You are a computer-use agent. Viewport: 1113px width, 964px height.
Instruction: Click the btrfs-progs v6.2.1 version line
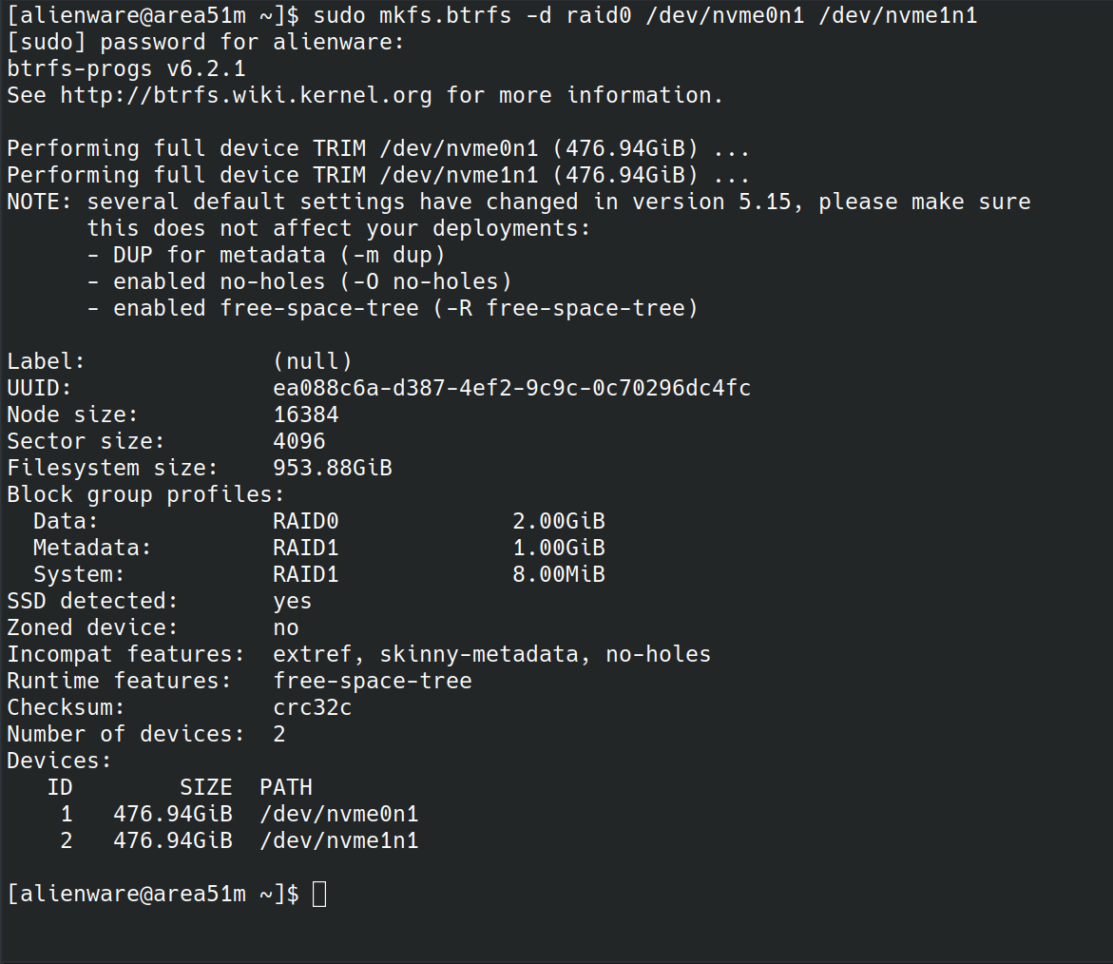(x=126, y=68)
